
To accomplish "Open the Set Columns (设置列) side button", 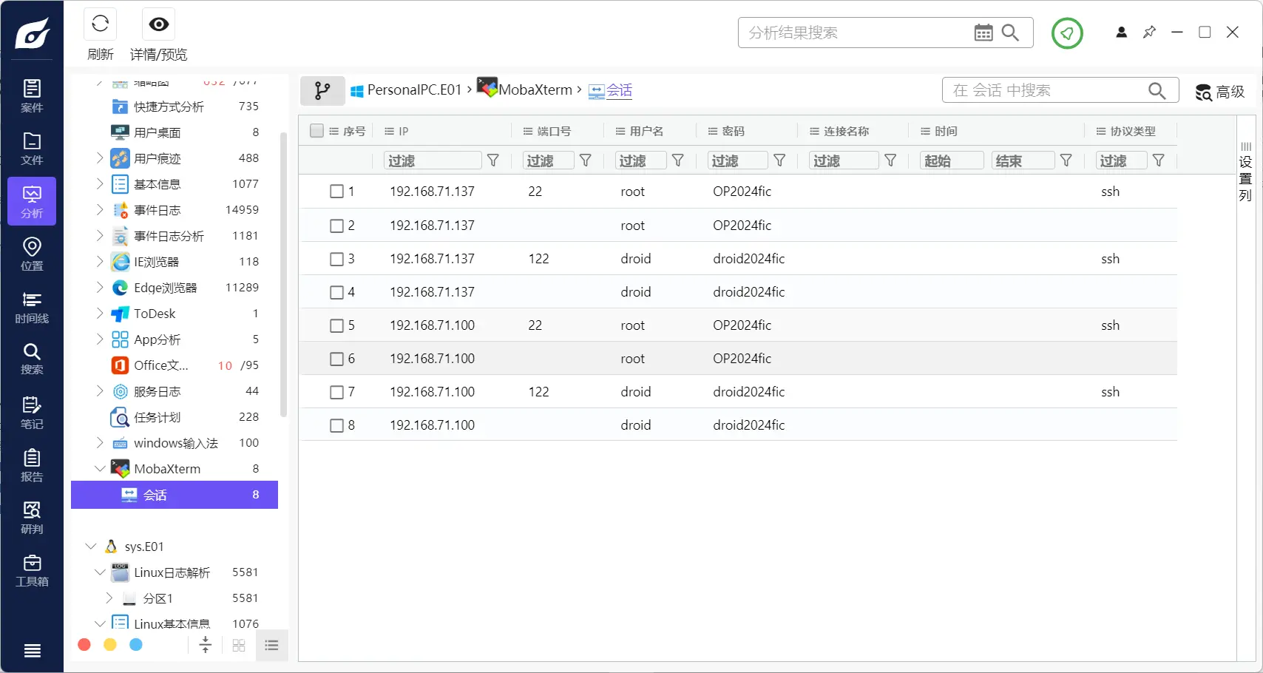I will [1246, 172].
